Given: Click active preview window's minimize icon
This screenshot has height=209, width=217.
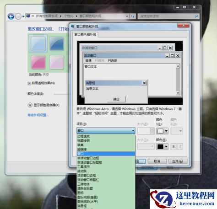Looking at the screenshot, I should (167, 56).
